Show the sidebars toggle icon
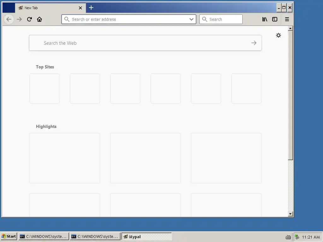The height and width of the screenshot is (242, 323). pyautogui.click(x=275, y=19)
